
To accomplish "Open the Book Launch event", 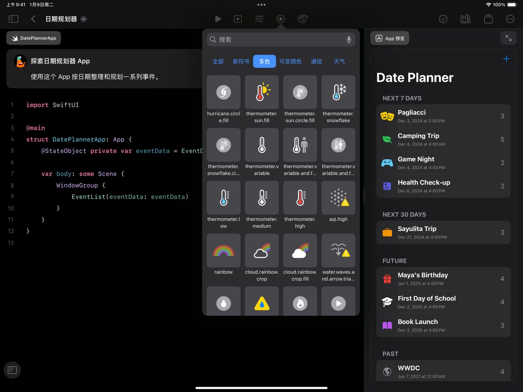I will [443, 325].
